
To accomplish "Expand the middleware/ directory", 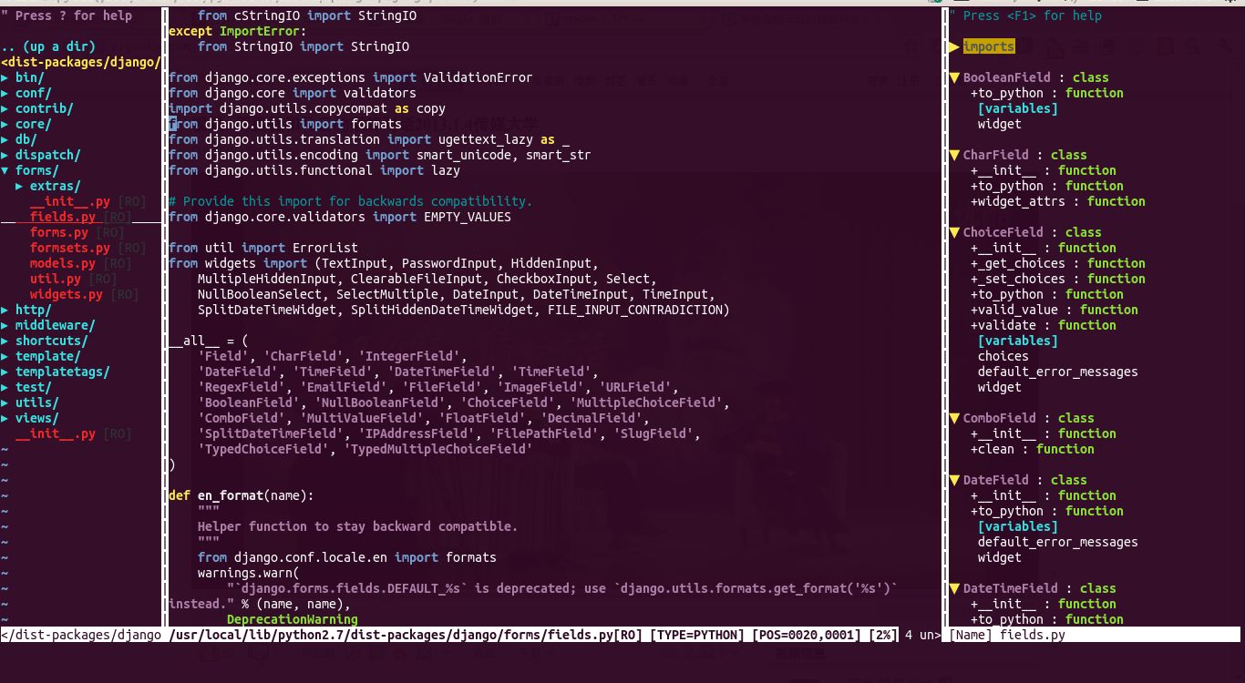I will (x=5, y=326).
